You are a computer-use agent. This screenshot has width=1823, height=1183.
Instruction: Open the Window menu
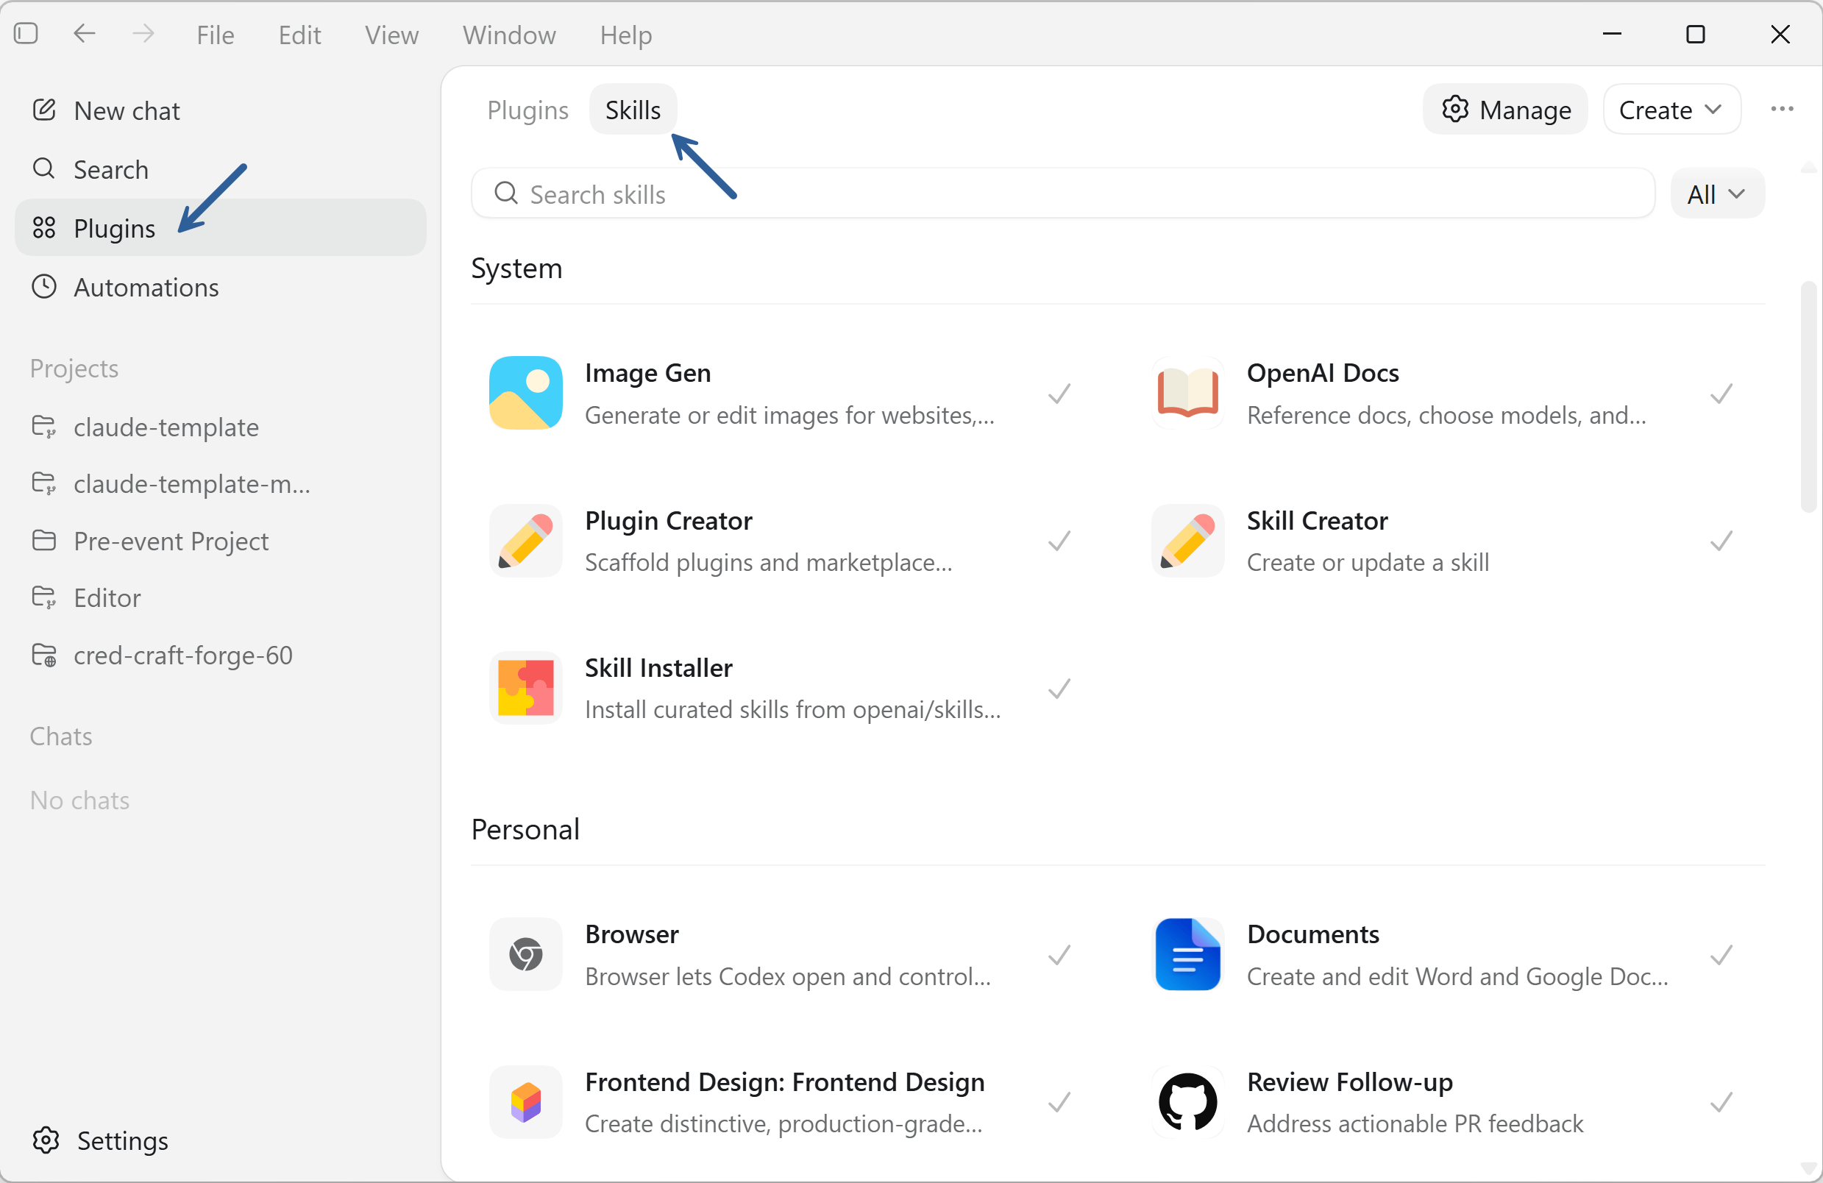coord(508,35)
